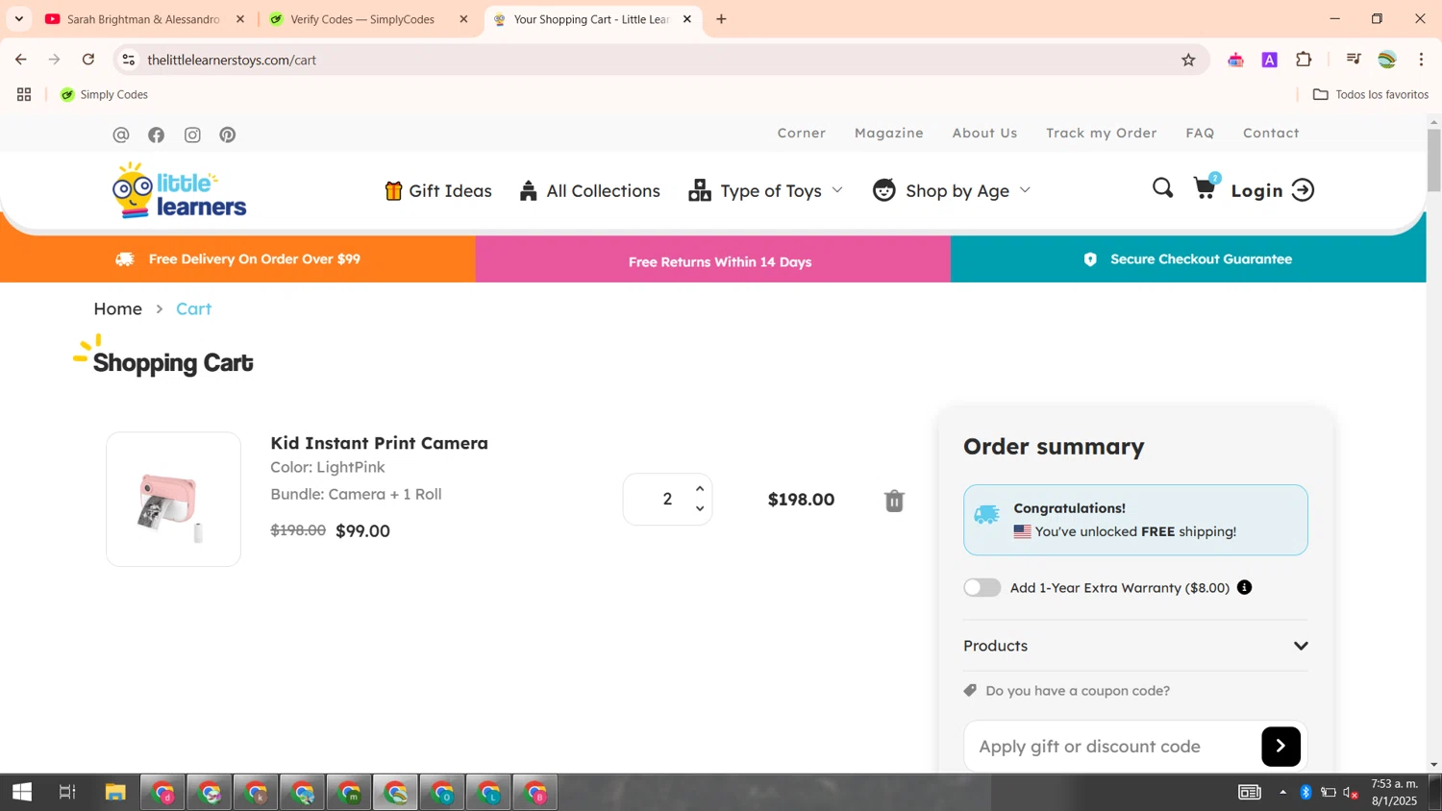Screen dimensions: 1442x811
Task: Open Task View on the taskbar
Action: [x=67, y=792]
